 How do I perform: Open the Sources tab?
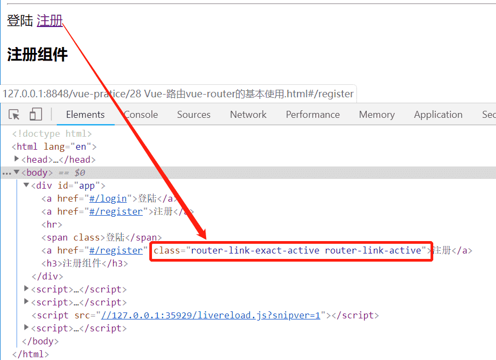click(x=194, y=115)
